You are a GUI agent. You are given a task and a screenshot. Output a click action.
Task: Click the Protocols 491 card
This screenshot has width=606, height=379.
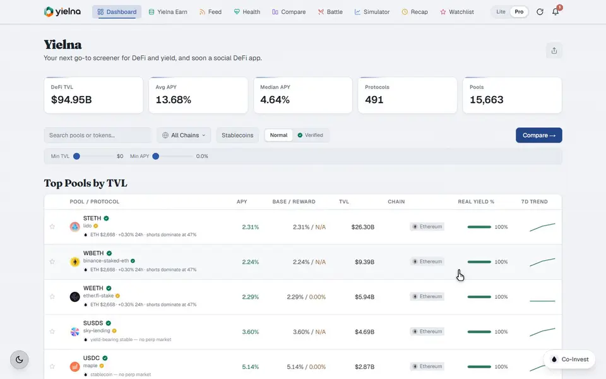(x=407, y=95)
